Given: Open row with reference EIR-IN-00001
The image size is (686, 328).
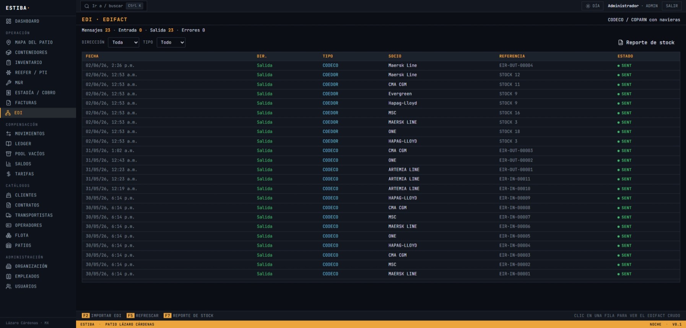Looking at the screenshot, I should (x=381, y=274).
